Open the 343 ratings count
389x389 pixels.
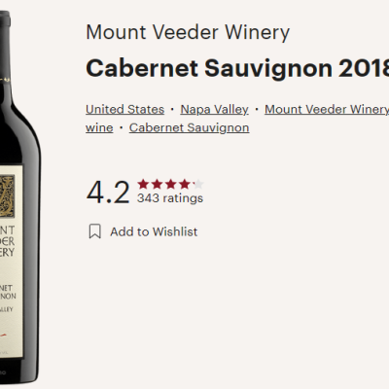170,198
